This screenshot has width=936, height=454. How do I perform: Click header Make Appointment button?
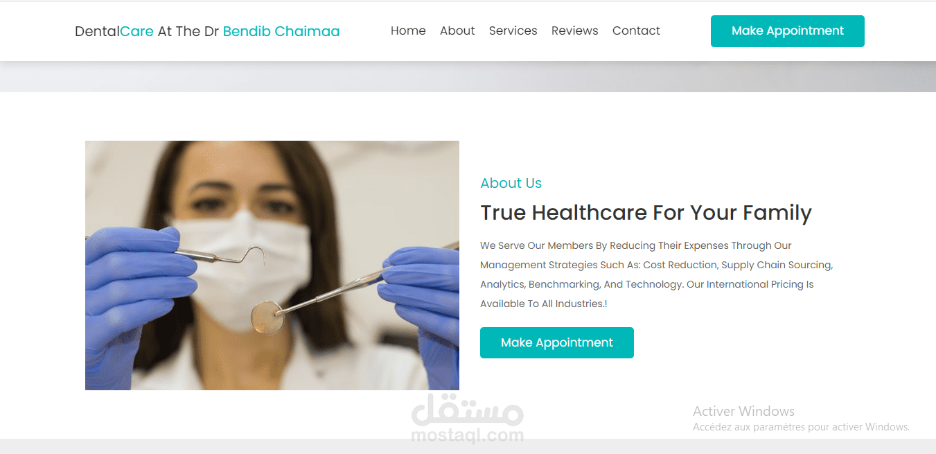(x=788, y=31)
